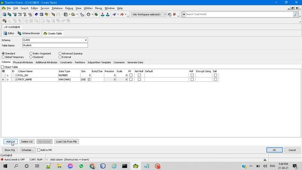The image size is (302, 170).
Task: Check PK for the ROLL_NO column
Action: coord(131,75)
